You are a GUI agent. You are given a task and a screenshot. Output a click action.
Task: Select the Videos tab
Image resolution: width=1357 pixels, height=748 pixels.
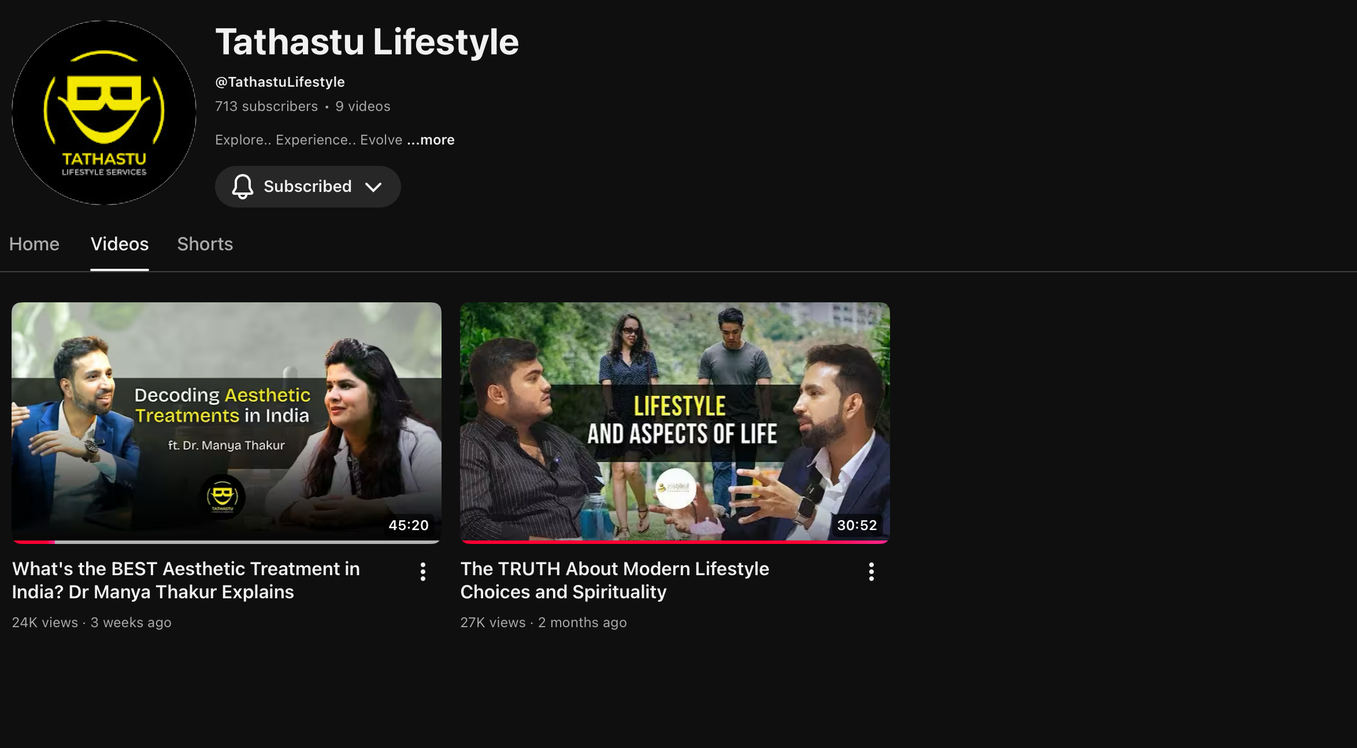120,244
